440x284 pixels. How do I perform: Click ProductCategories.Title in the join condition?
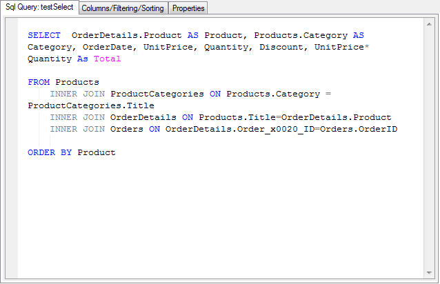tap(91, 105)
